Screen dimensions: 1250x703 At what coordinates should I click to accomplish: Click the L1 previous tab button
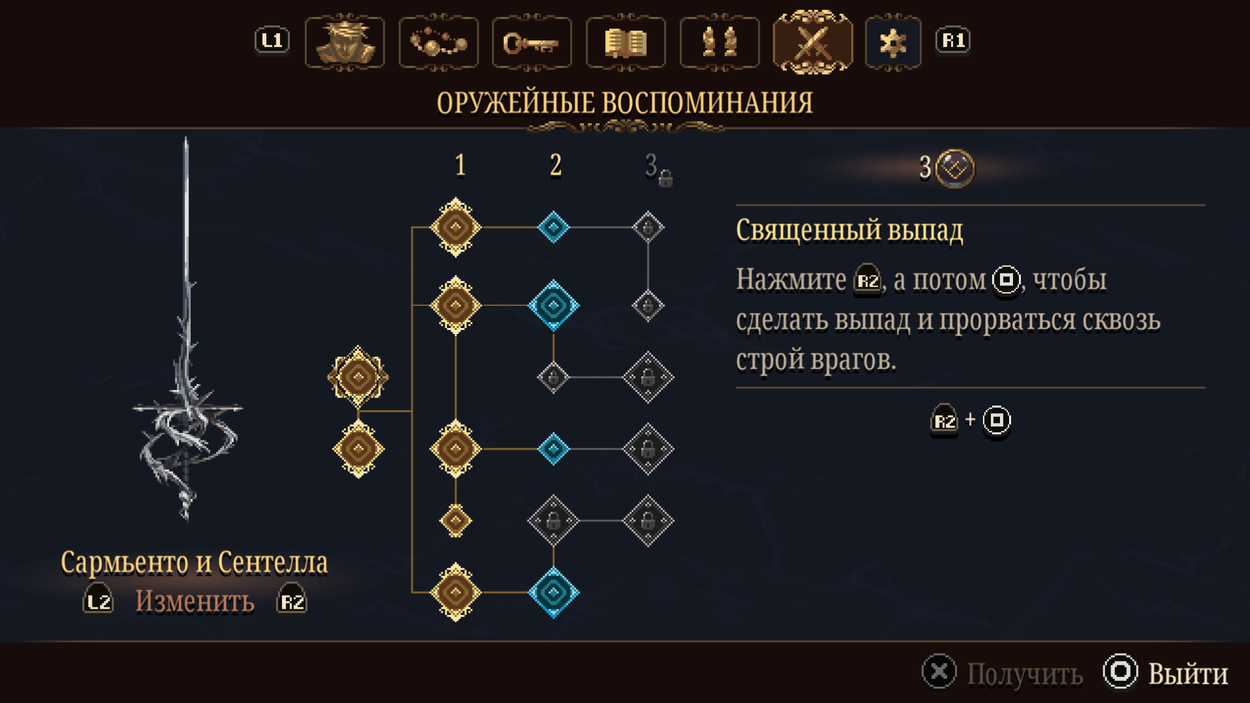(x=271, y=40)
